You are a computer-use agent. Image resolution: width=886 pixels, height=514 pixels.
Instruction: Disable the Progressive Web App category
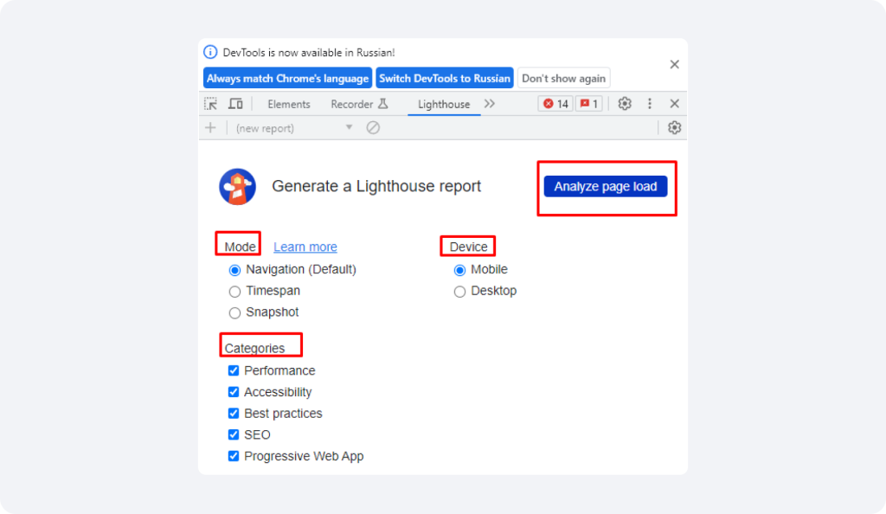pos(234,456)
